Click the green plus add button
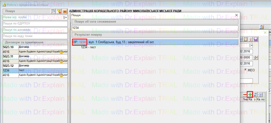Viewport: 271px width, 123px height. point(250,94)
